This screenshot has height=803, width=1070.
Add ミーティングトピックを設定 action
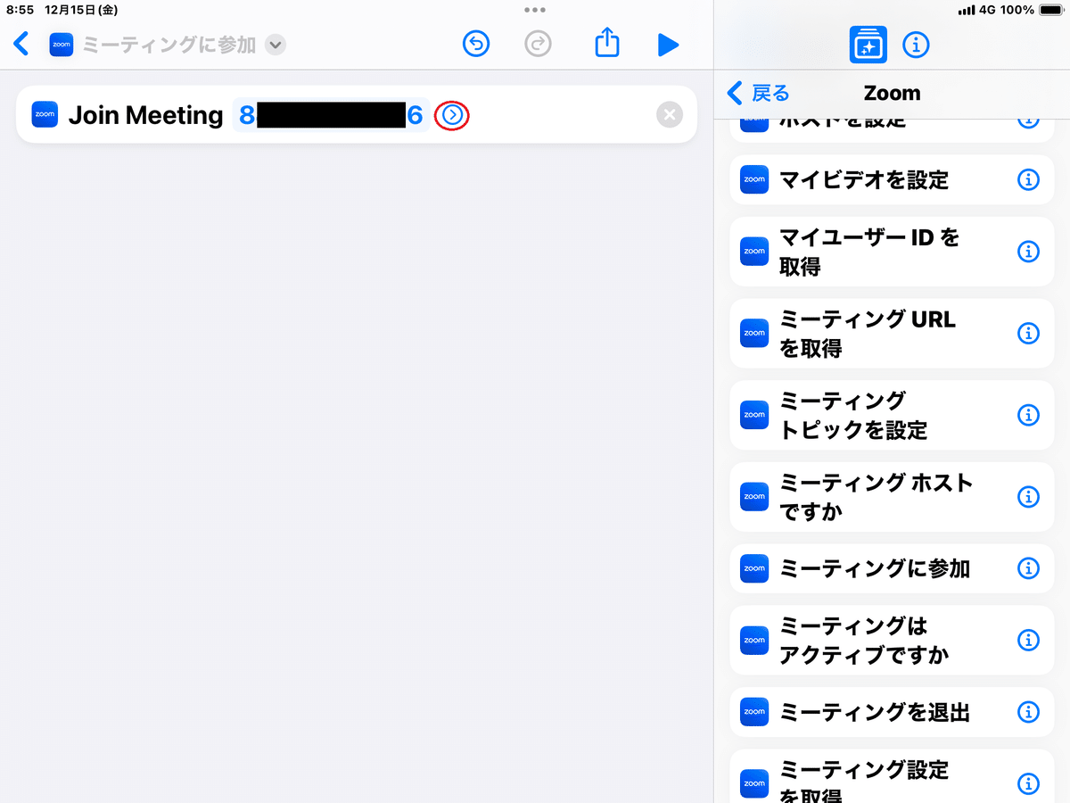click(x=892, y=415)
